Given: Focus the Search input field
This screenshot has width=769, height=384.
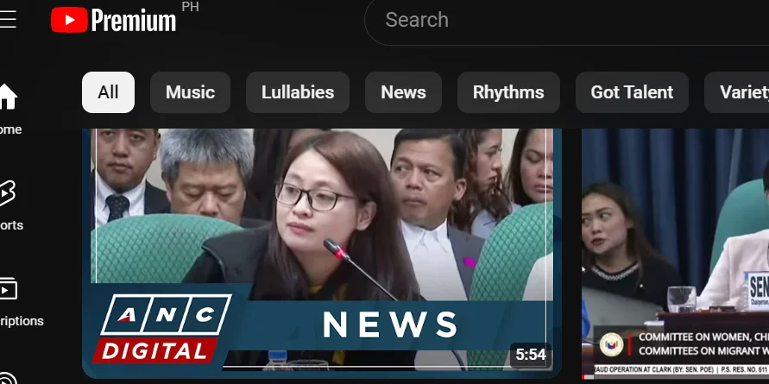Looking at the screenshot, I should [x=566, y=20].
